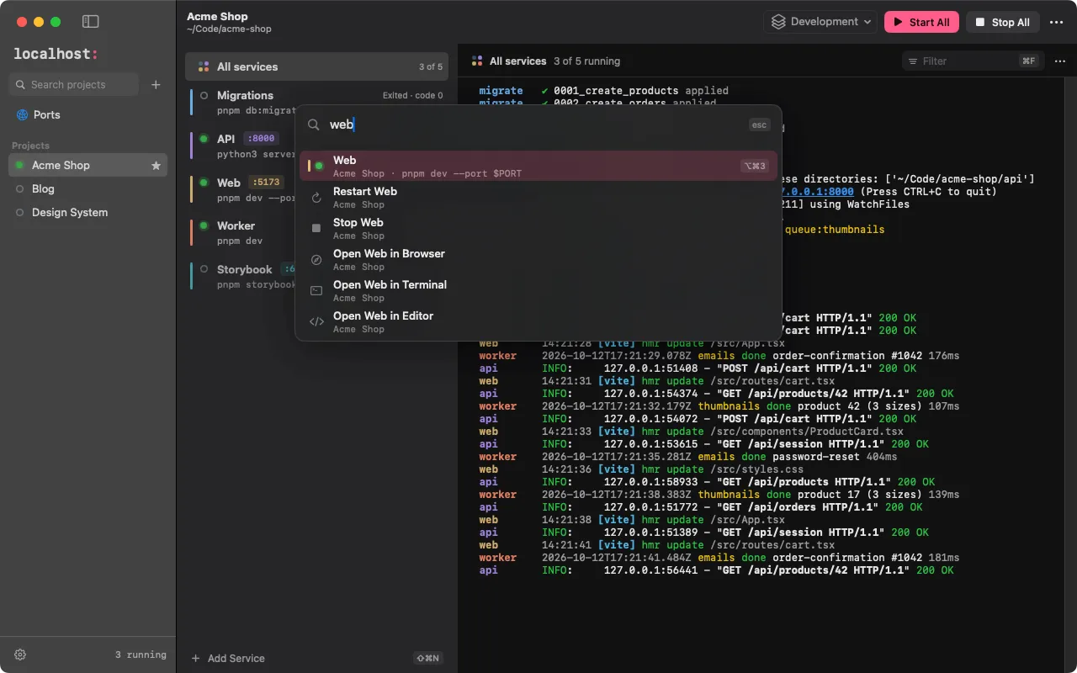Open the Design System project
The height and width of the screenshot is (673, 1077).
[88, 213]
